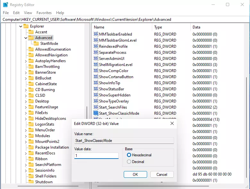
Task: Select the Decimal base radio button
Action: click(129, 161)
